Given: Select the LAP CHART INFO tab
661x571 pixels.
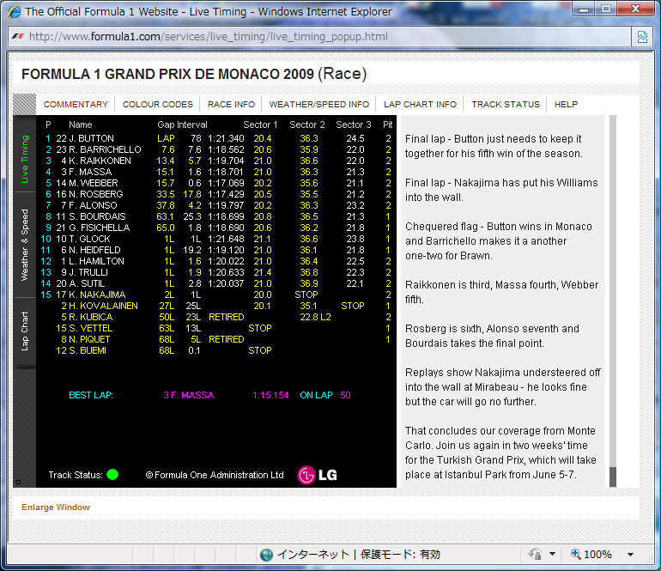Looking at the screenshot, I should tap(420, 104).
